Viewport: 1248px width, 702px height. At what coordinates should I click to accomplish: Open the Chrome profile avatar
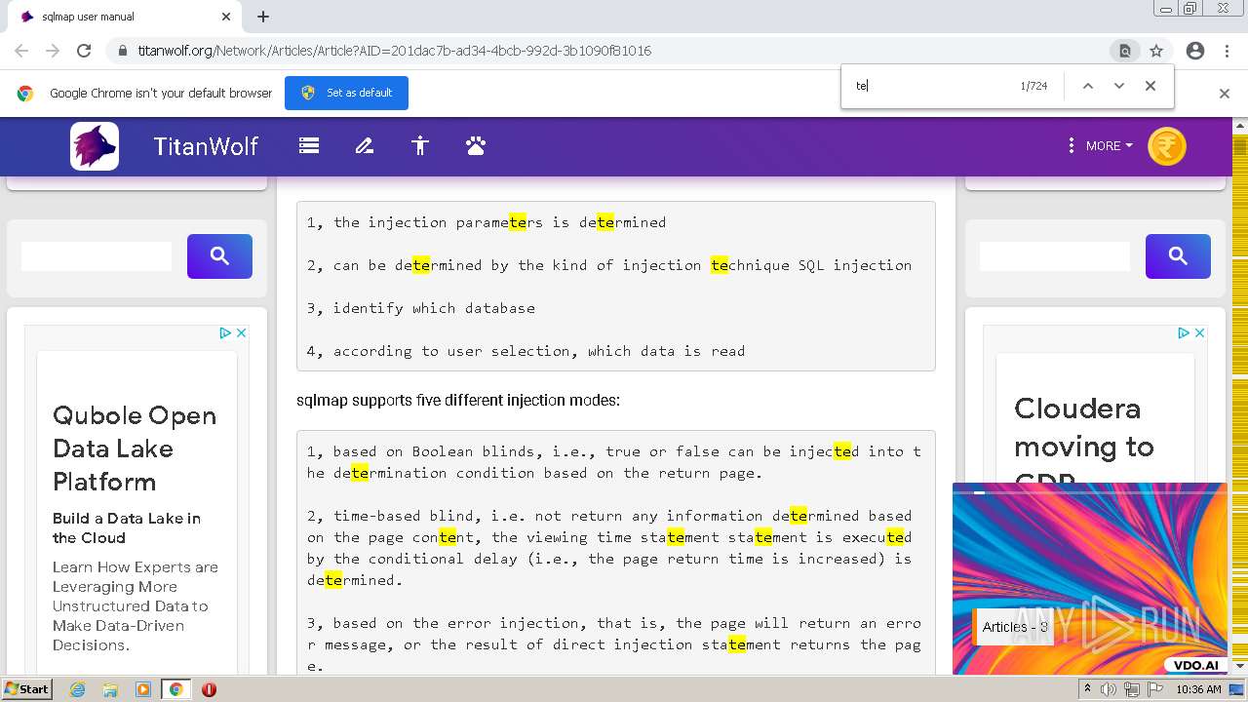1195,51
